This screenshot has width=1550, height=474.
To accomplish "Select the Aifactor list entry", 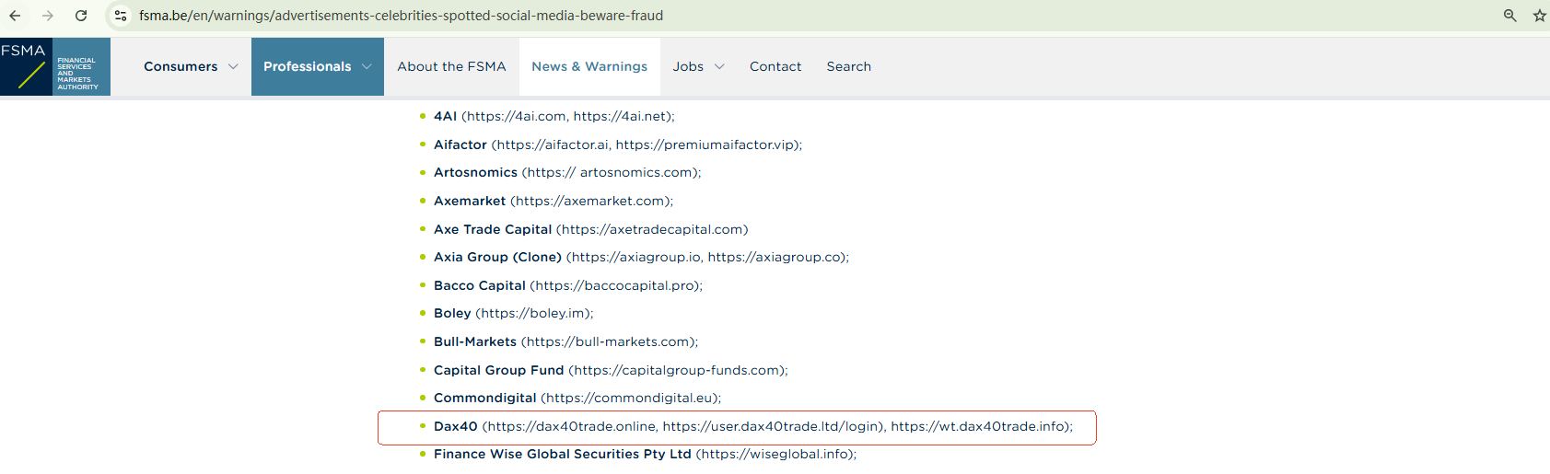I will [x=460, y=145].
